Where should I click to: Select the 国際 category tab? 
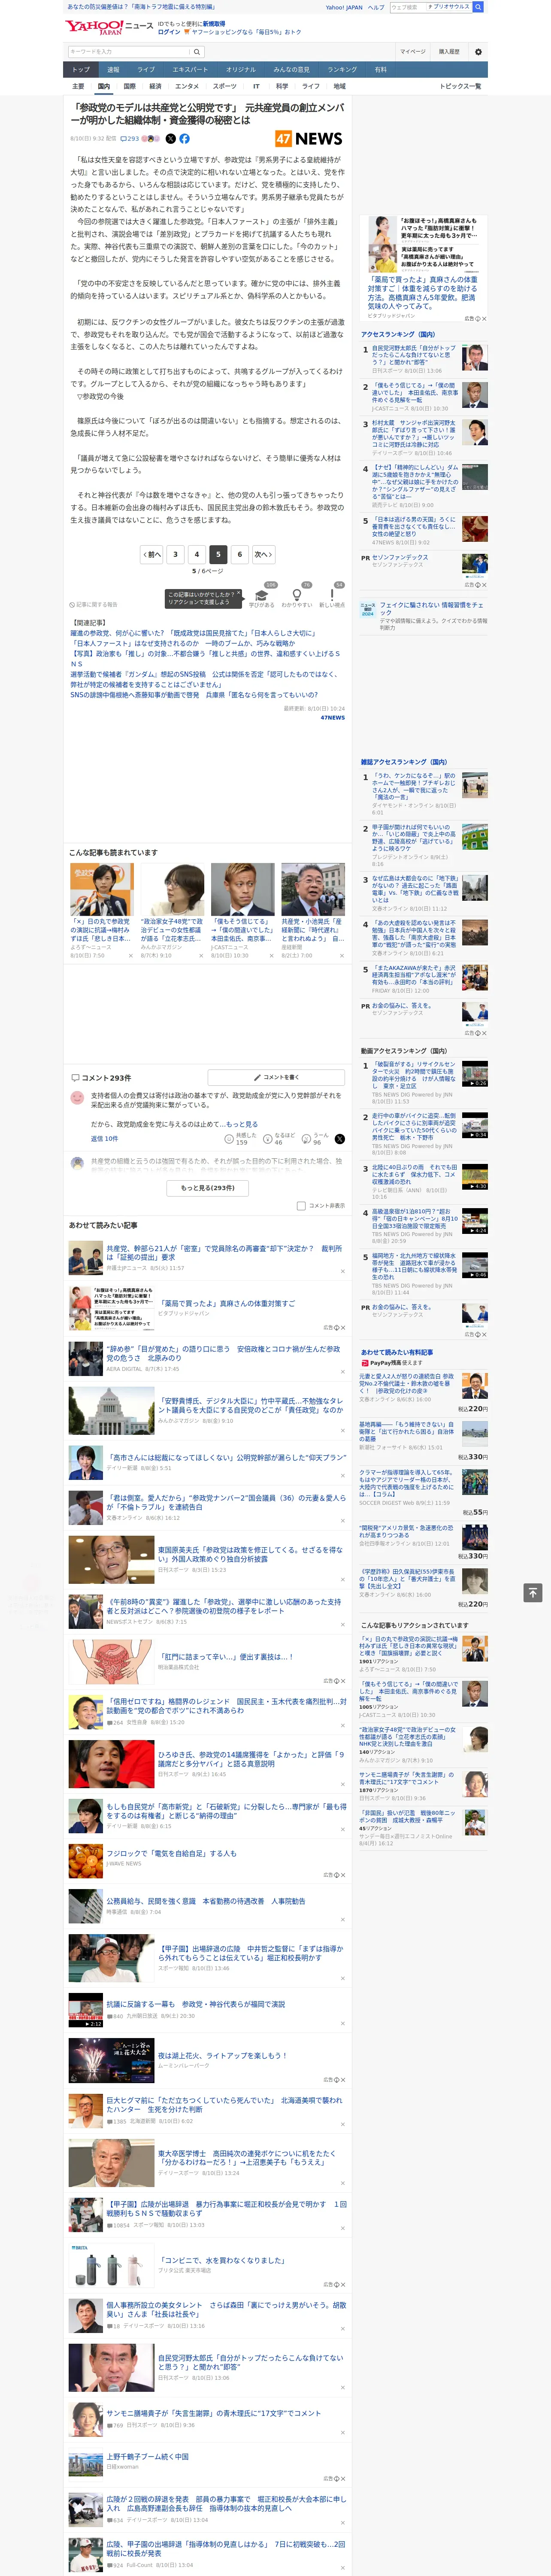pos(129,86)
